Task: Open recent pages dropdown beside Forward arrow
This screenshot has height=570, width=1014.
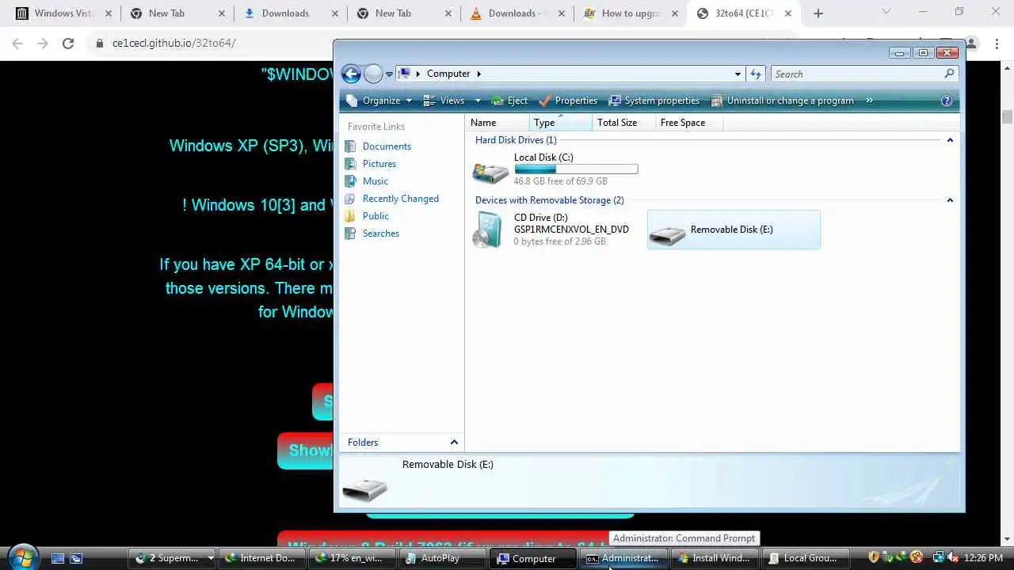Action: point(389,74)
